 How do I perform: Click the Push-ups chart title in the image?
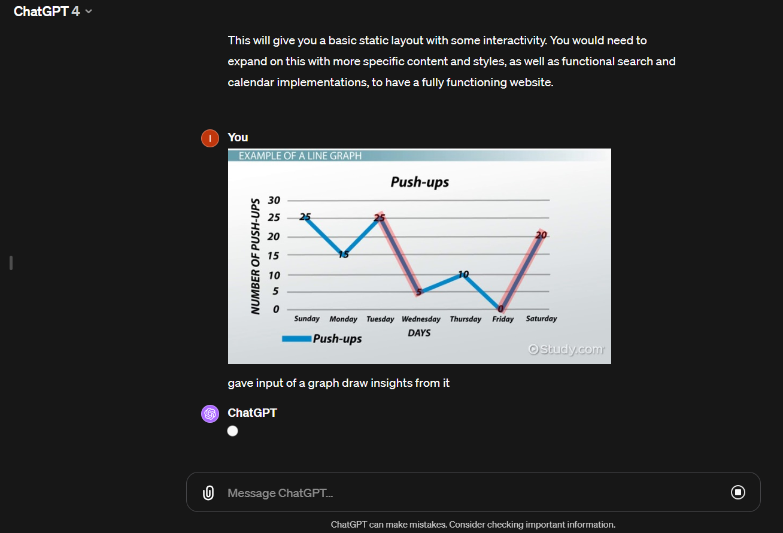coord(420,182)
